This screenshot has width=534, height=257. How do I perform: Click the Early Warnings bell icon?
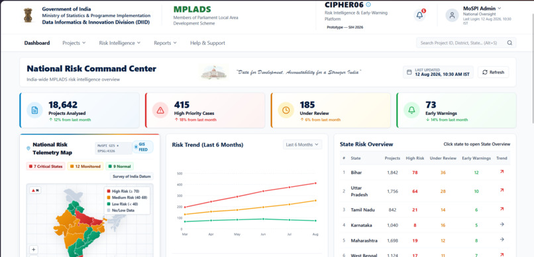coord(411,110)
